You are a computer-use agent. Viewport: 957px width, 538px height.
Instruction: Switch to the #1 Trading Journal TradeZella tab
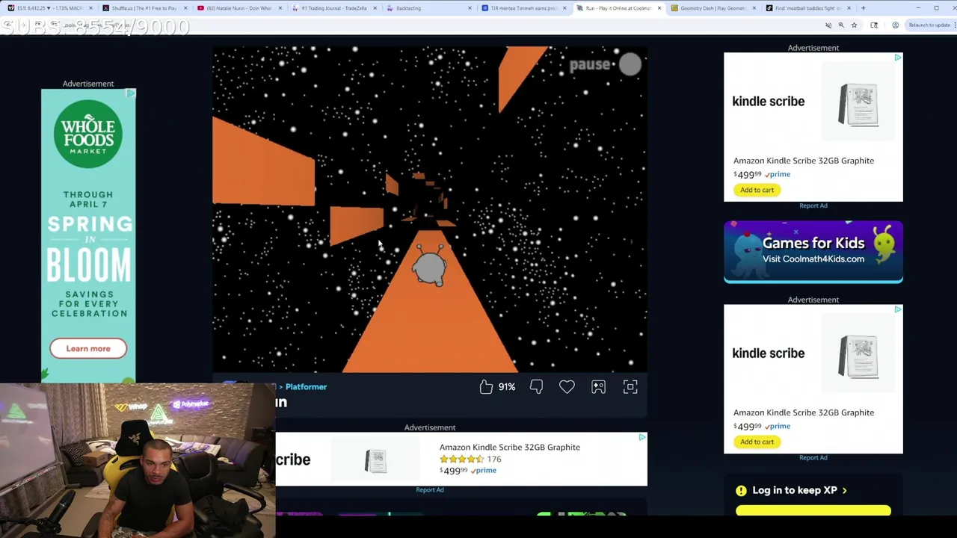pyautogui.click(x=334, y=8)
